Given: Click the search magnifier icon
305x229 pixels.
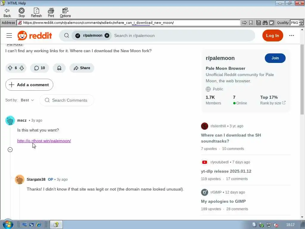Looking at the screenshot, I should pyautogui.click(x=66, y=35).
